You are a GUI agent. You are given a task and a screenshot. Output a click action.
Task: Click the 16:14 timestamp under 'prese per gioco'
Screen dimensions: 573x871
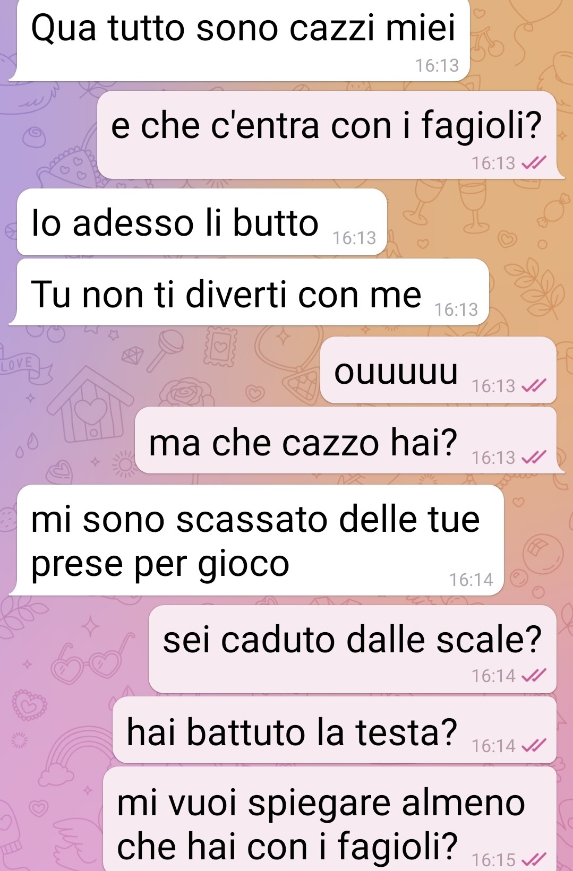(x=472, y=580)
